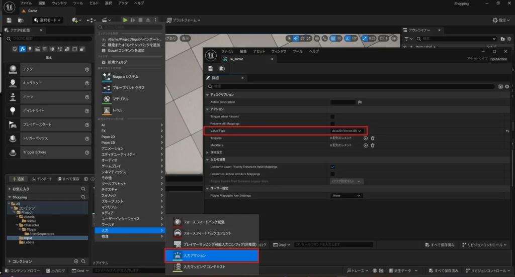Toggle viewport scale snap button

click(x=365, y=38)
